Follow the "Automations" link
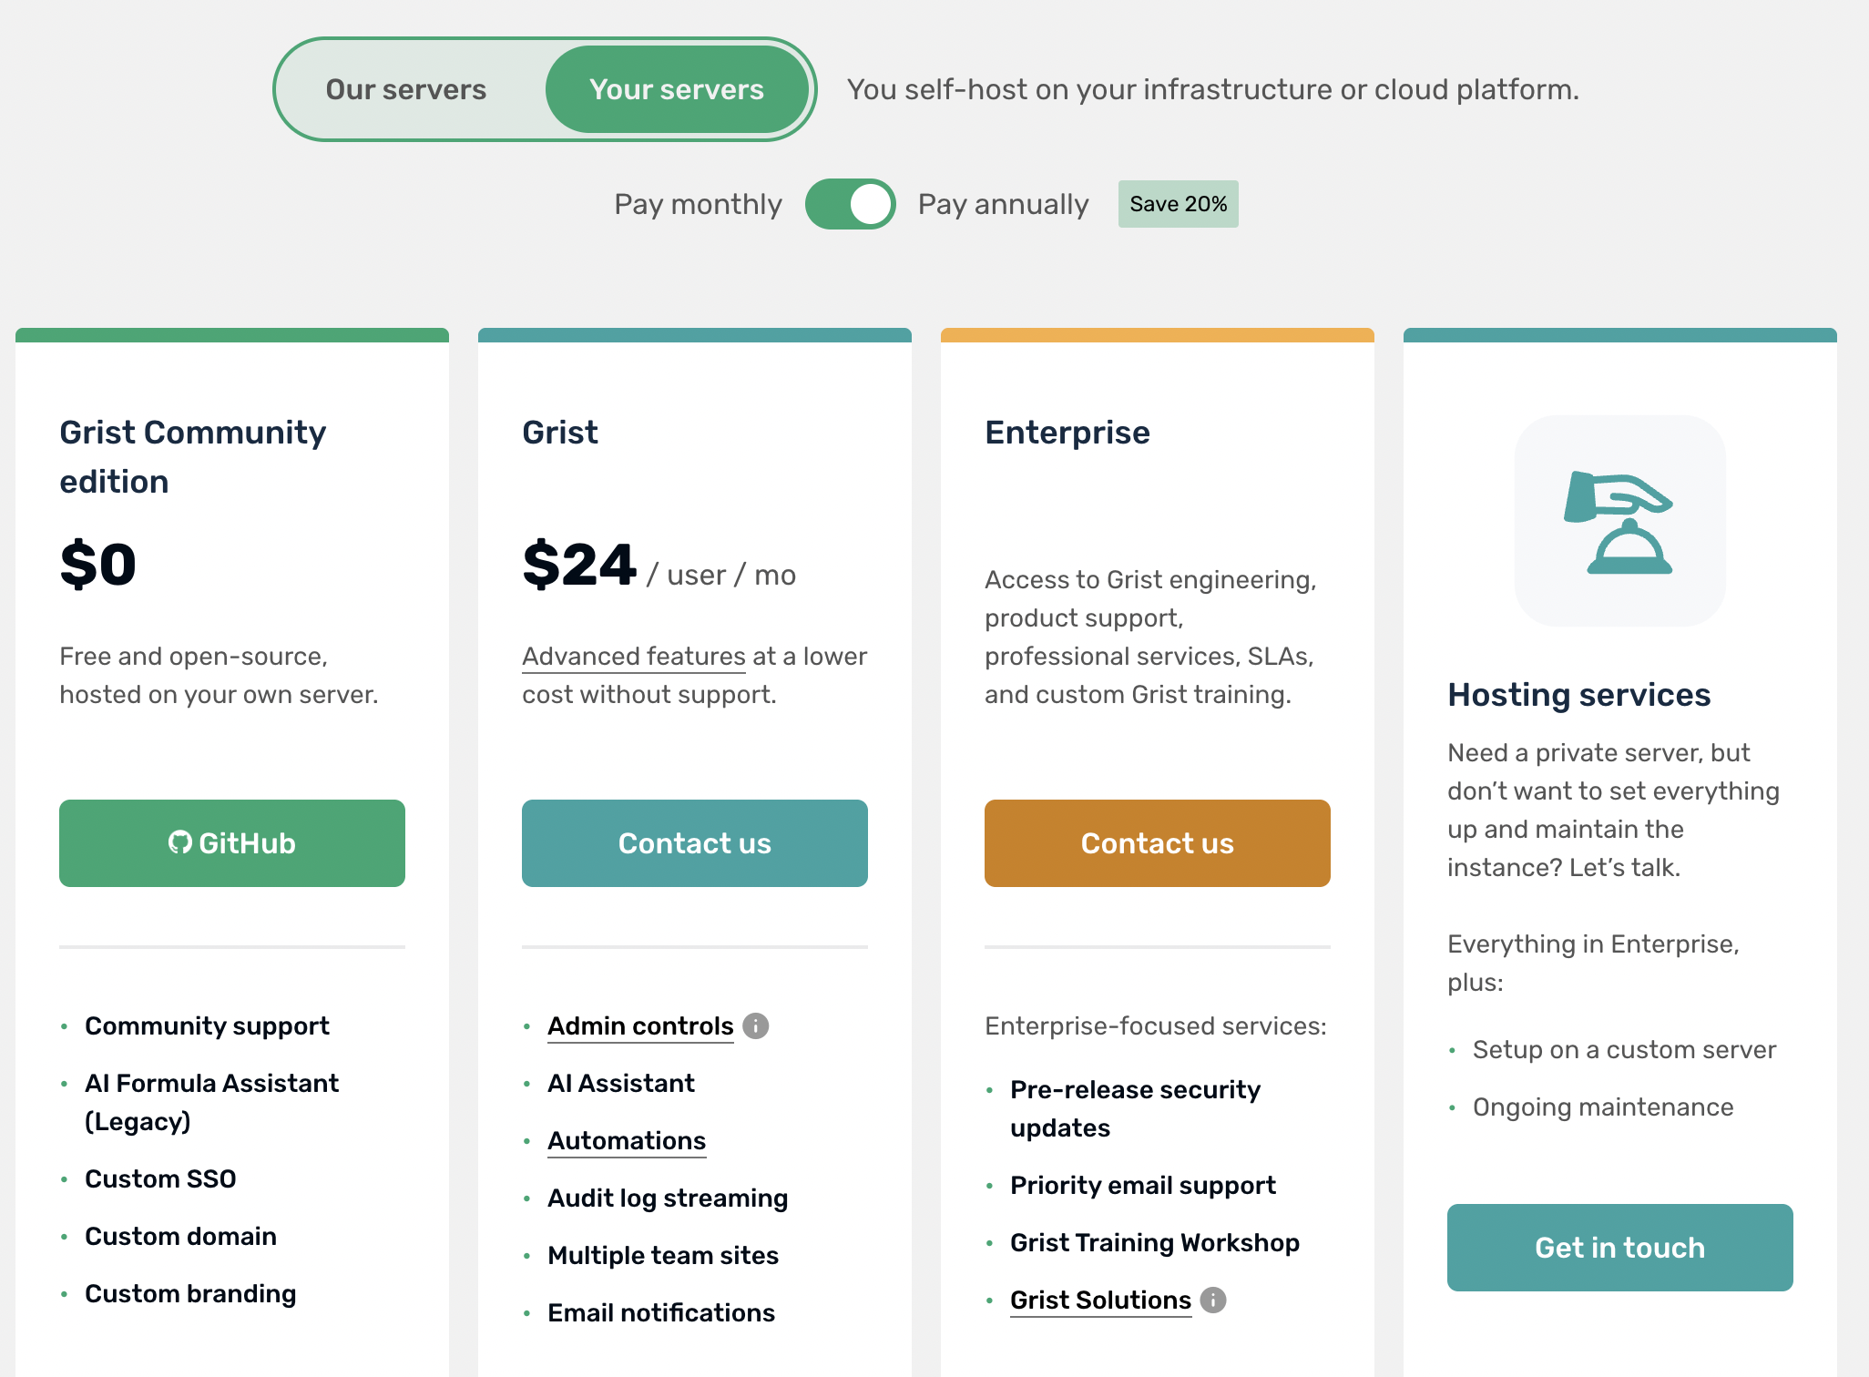 (627, 1141)
